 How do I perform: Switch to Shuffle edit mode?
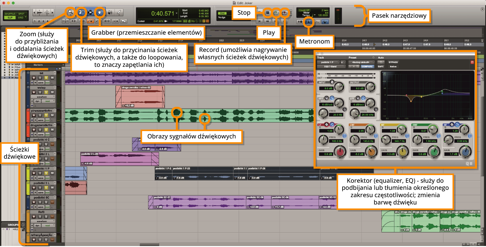pos(10,14)
